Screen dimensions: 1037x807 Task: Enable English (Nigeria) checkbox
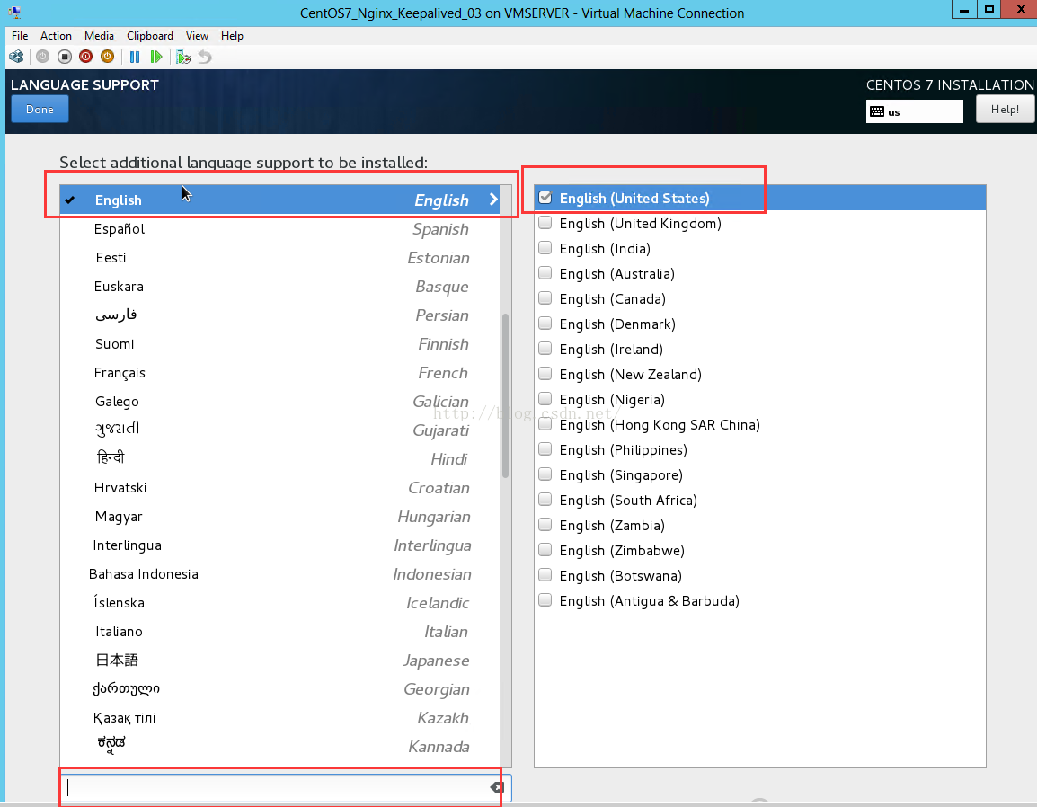pyautogui.click(x=545, y=398)
